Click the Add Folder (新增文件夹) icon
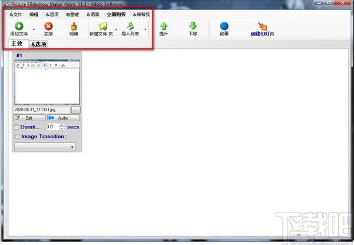 [x=103, y=27]
